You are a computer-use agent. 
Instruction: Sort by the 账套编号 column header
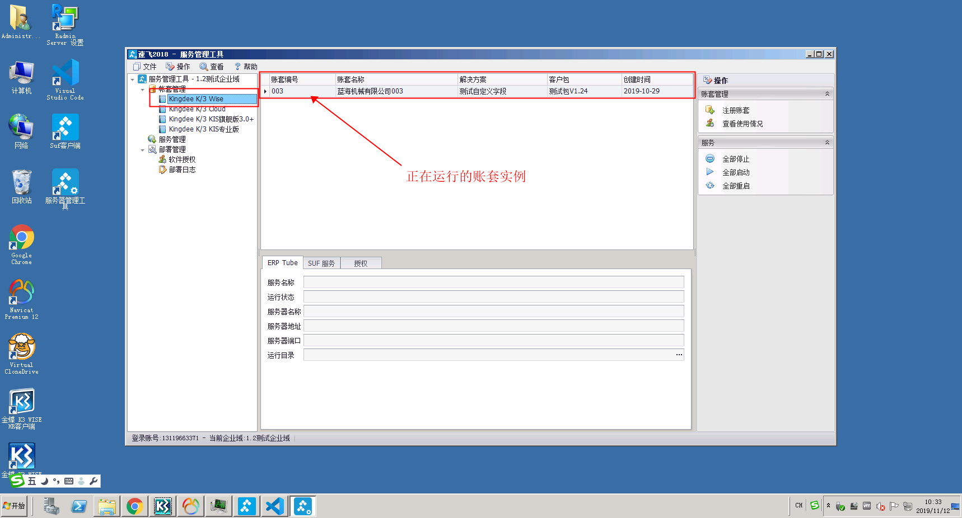pos(302,79)
